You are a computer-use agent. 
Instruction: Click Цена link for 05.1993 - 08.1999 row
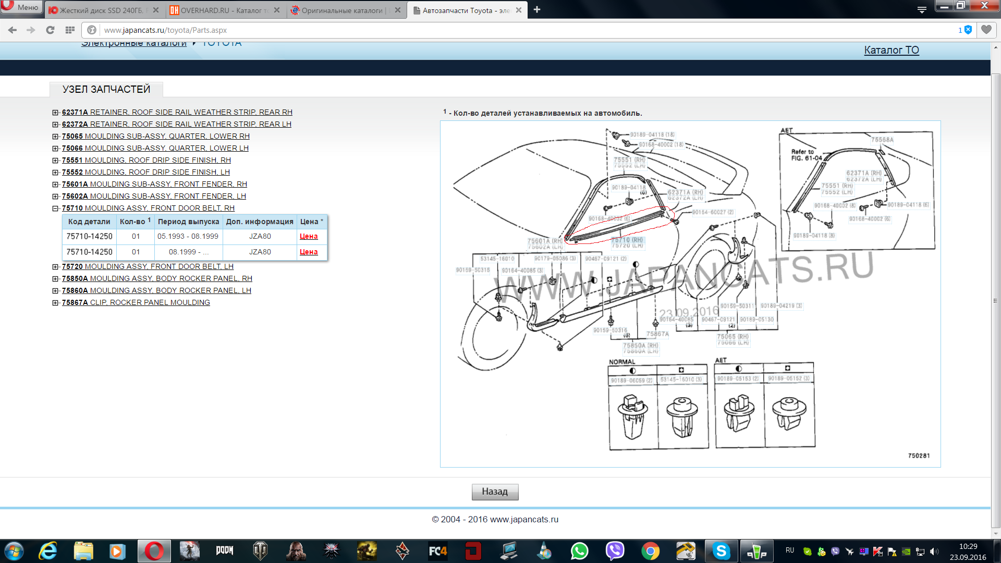[309, 236]
